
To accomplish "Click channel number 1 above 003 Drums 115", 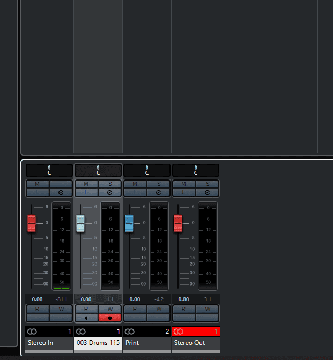I will pyautogui.click(x=119, y=332).
